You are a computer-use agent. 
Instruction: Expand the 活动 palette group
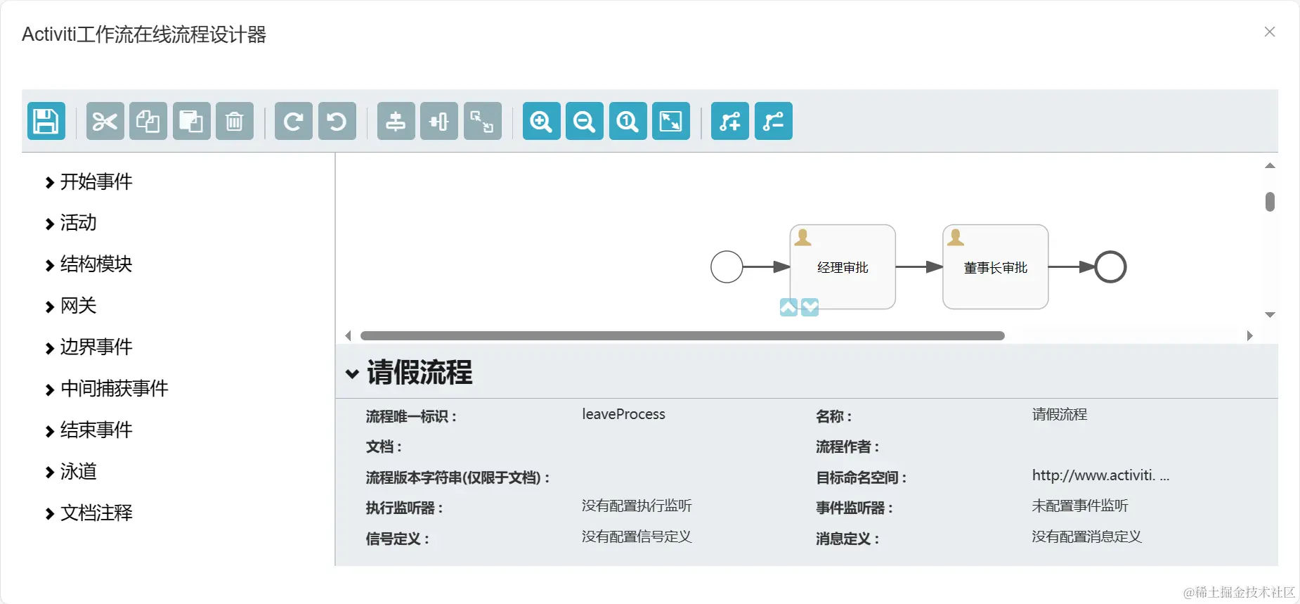click(70, 224)
